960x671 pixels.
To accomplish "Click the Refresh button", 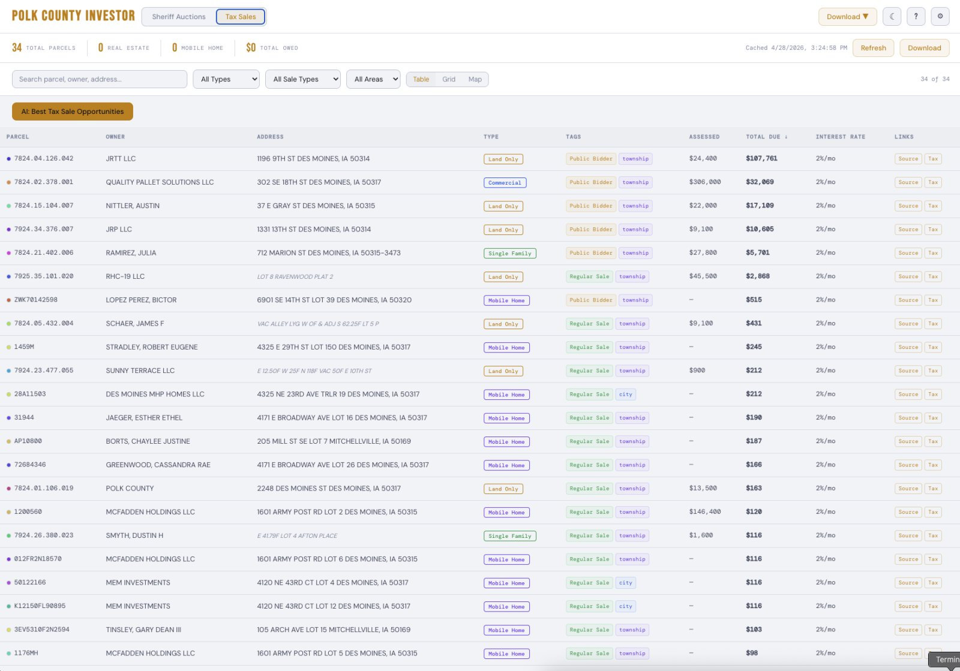I will (873, 48).
